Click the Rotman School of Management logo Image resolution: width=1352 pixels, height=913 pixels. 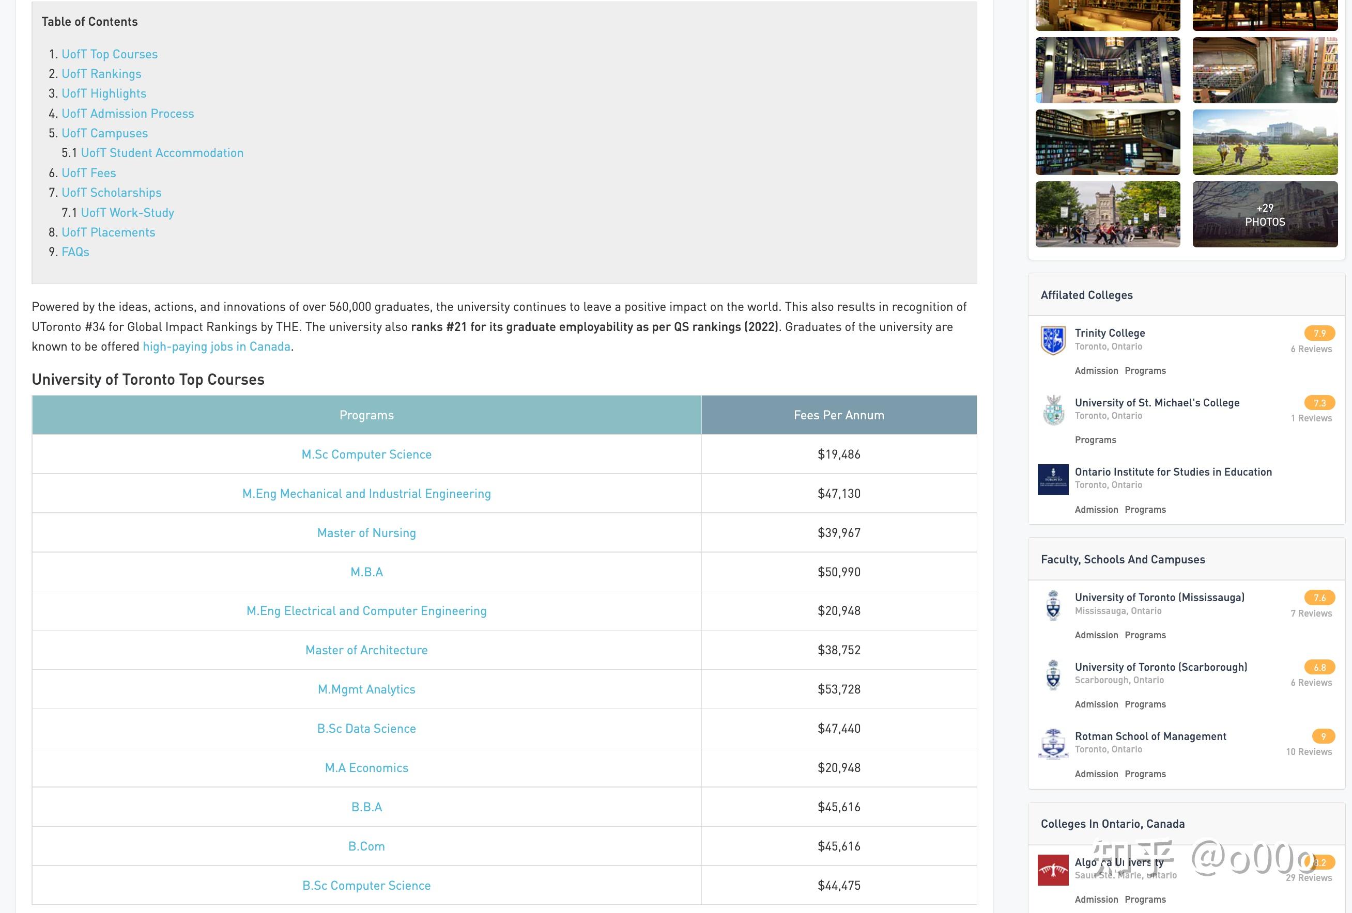[1052, 744]
